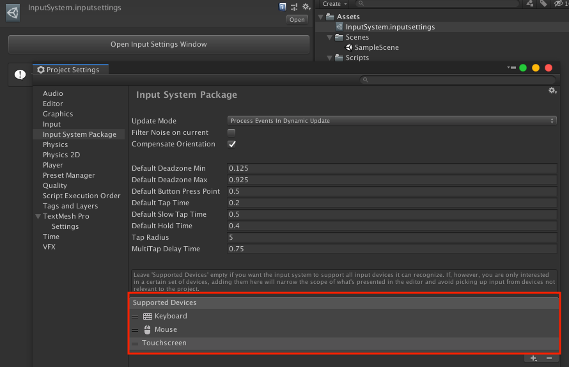This screenshot has width=569, height=367.
Task: Edit the MultiTap Delay Time field
Action: coord(391,249)
